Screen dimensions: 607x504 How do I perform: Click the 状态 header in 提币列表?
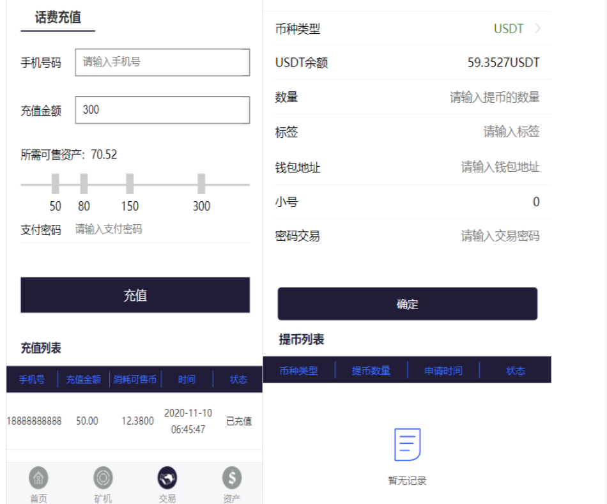516,371
